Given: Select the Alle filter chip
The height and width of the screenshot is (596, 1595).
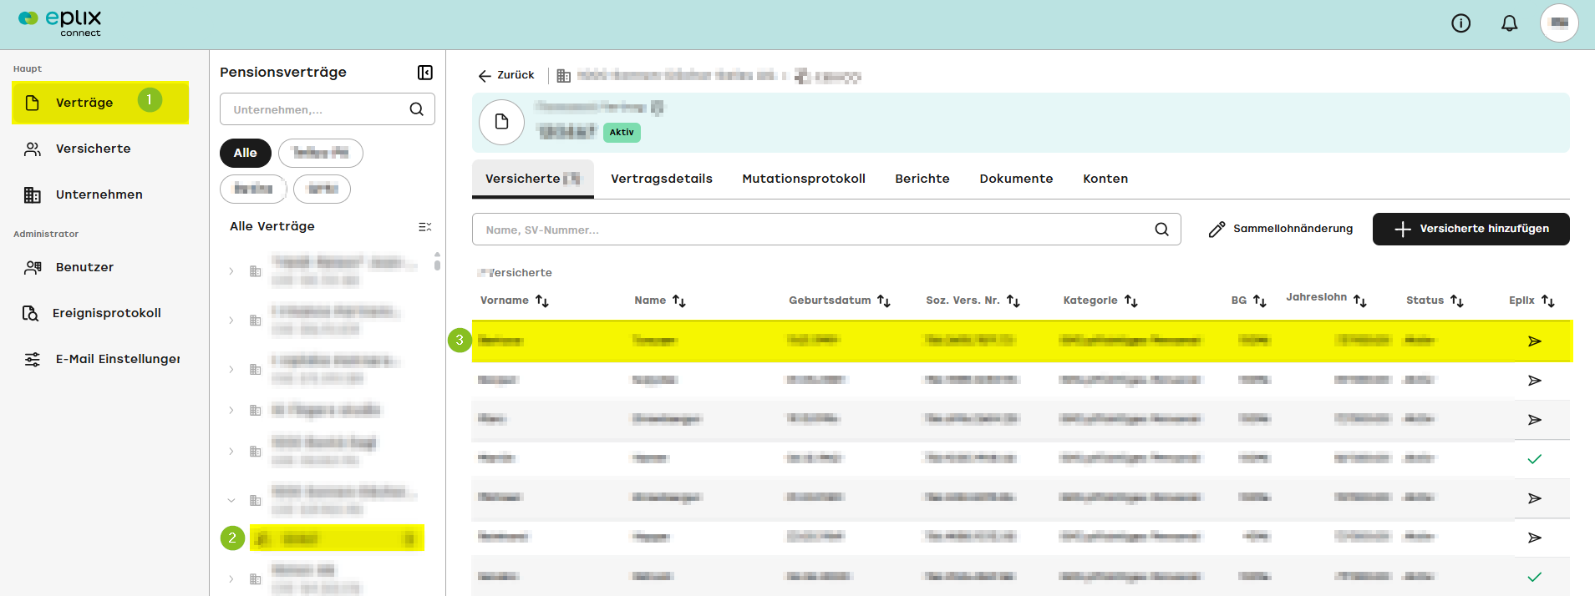Looking at the screenshot, I should click(x=245, y=153).
